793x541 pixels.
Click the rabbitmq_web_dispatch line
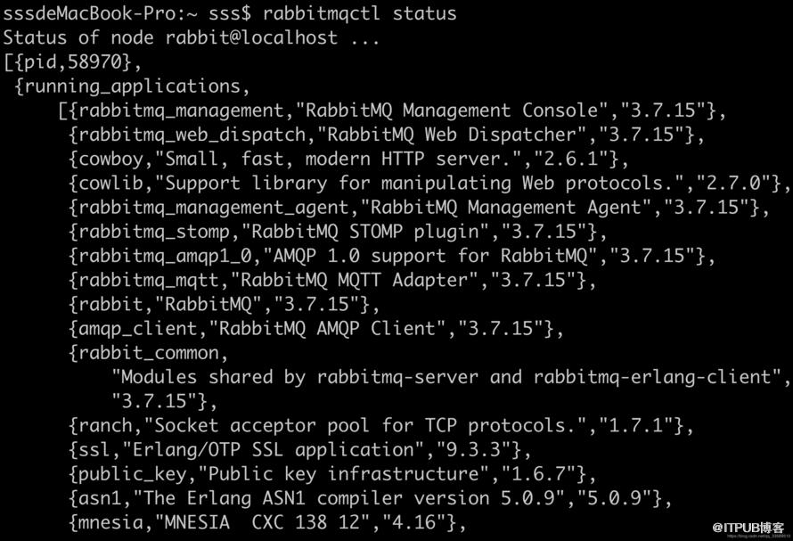click(x=387, y=135)
